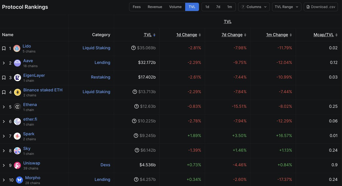Click the Sky protocol logo icon
This screenshot has width=342, height=186.
[17, 151]
